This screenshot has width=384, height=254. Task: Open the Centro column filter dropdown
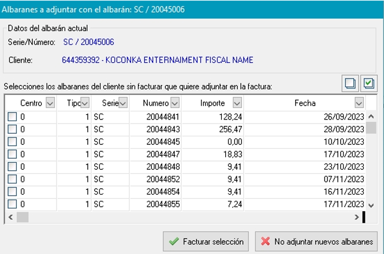pos(50,103)
